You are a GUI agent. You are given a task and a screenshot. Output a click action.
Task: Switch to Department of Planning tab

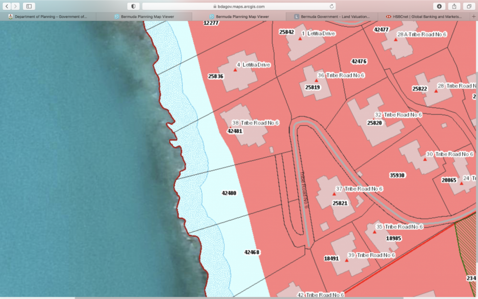tap(48, 17)
